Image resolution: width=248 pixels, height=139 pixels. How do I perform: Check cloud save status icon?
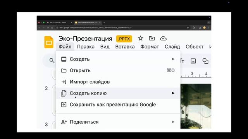click(163, 38)
